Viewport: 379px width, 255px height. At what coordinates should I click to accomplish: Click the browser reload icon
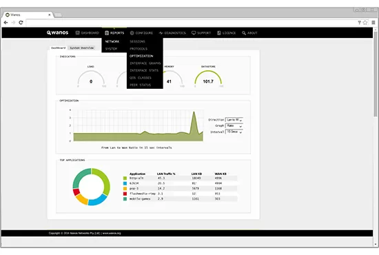[21, 23]
